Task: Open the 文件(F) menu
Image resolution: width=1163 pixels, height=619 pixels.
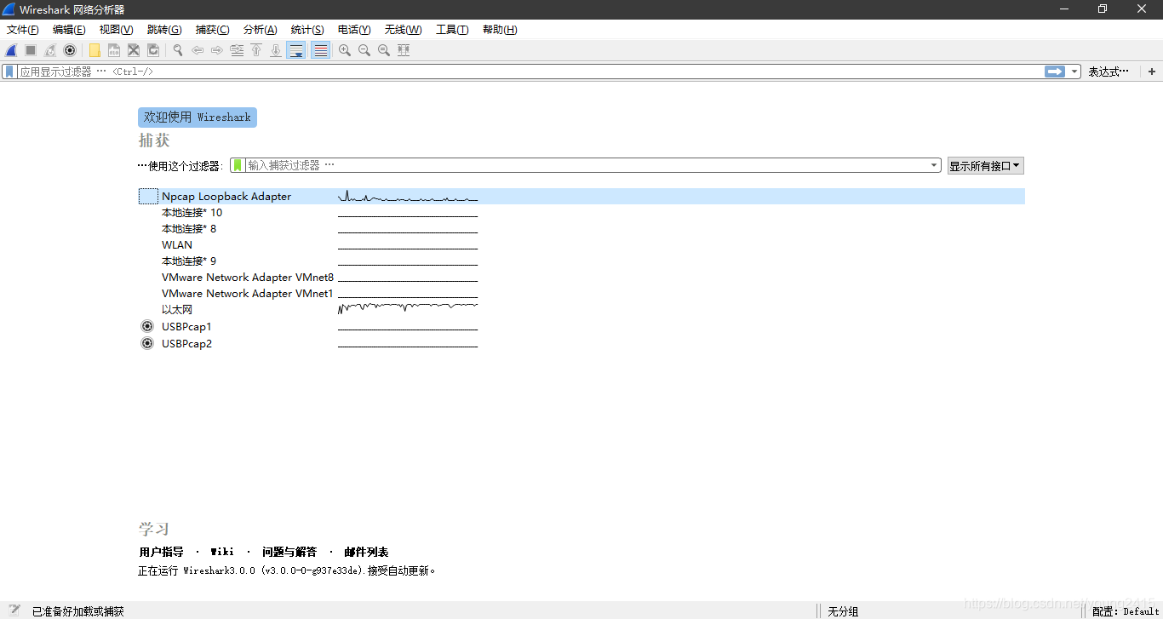Action: tap(23, 30)
